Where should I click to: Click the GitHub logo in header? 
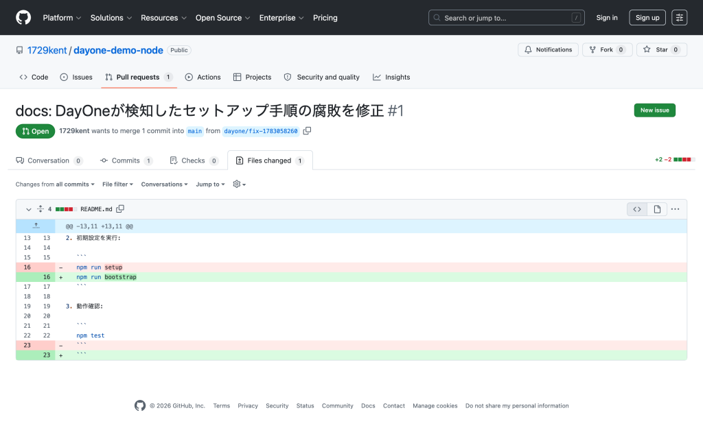tap(23, 17)
